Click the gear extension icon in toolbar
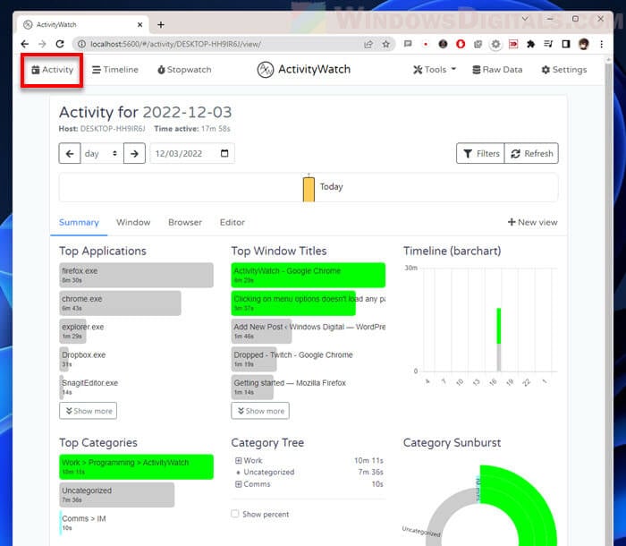The image size is (626, 546). 495,44
